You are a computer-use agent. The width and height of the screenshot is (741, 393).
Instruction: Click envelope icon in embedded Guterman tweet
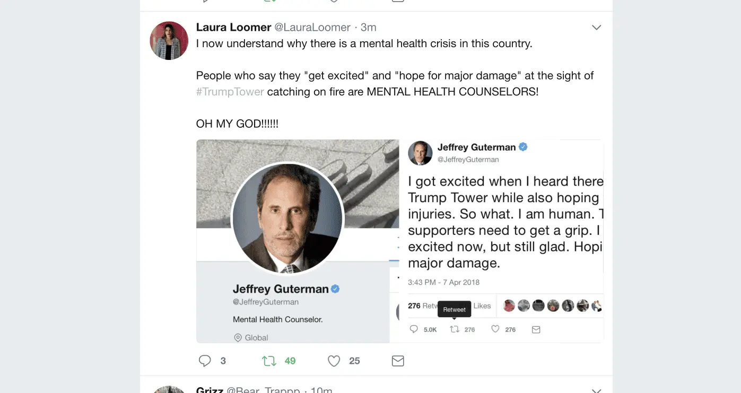pyautogui.click(x=536, y=329)
